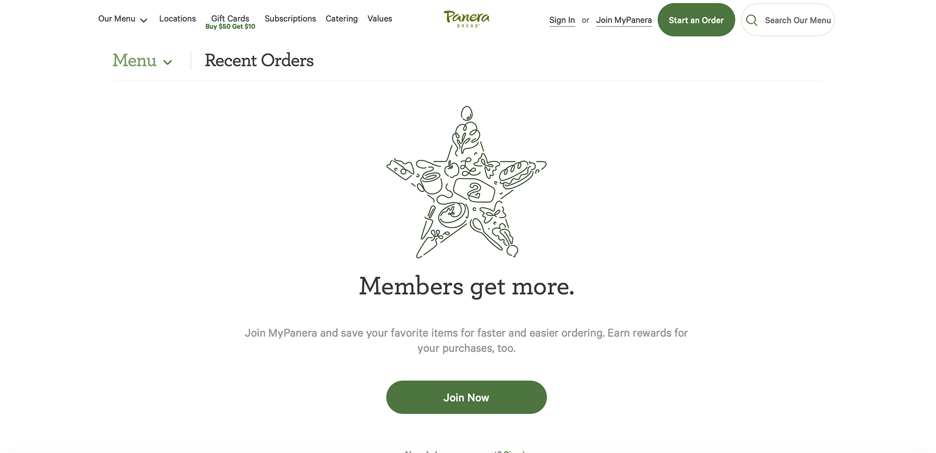Click the Start an Order button
Viewport: 936px width, 453px height.
pyautogui.click(x=696, y=20)
